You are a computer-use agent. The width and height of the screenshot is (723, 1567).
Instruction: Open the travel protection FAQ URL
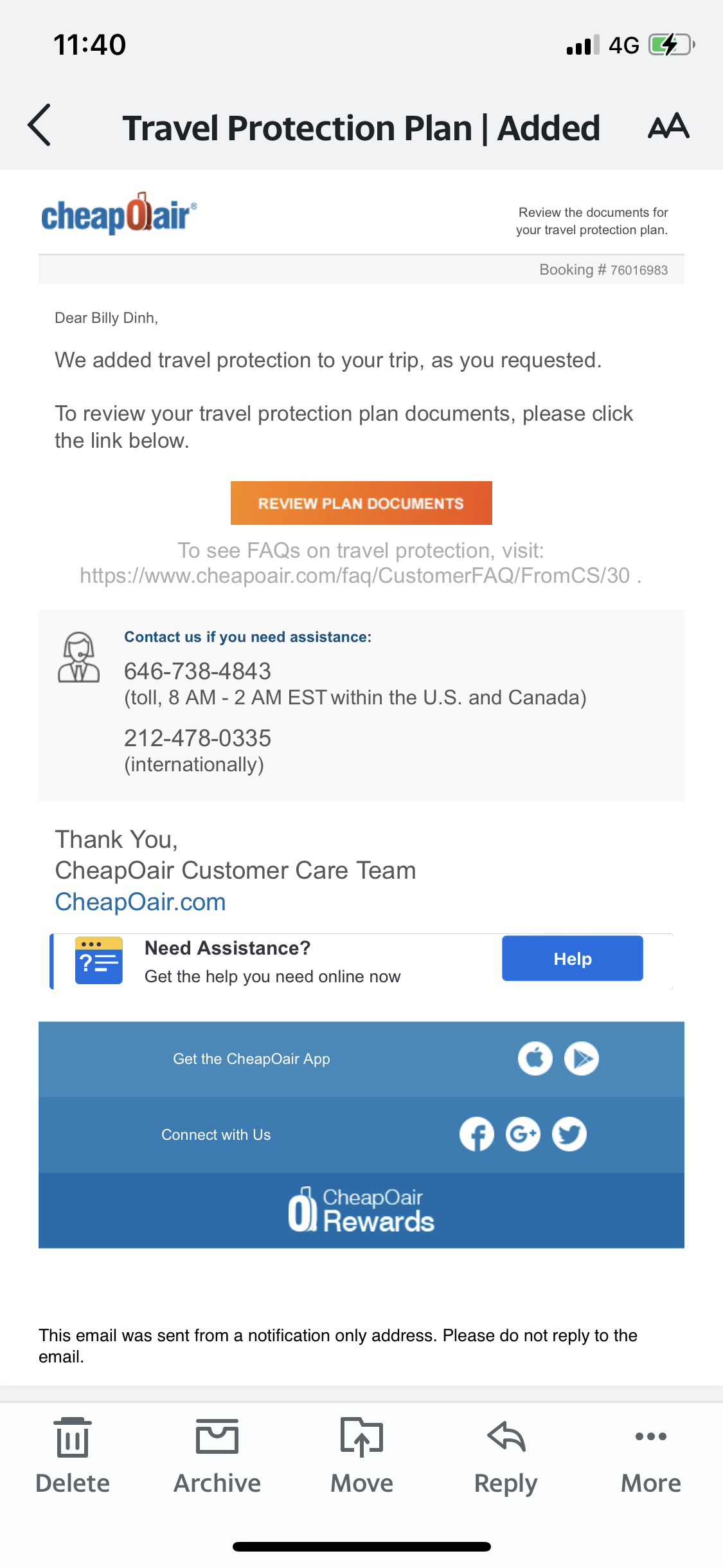pyautogui.click(x=355, y=575)
